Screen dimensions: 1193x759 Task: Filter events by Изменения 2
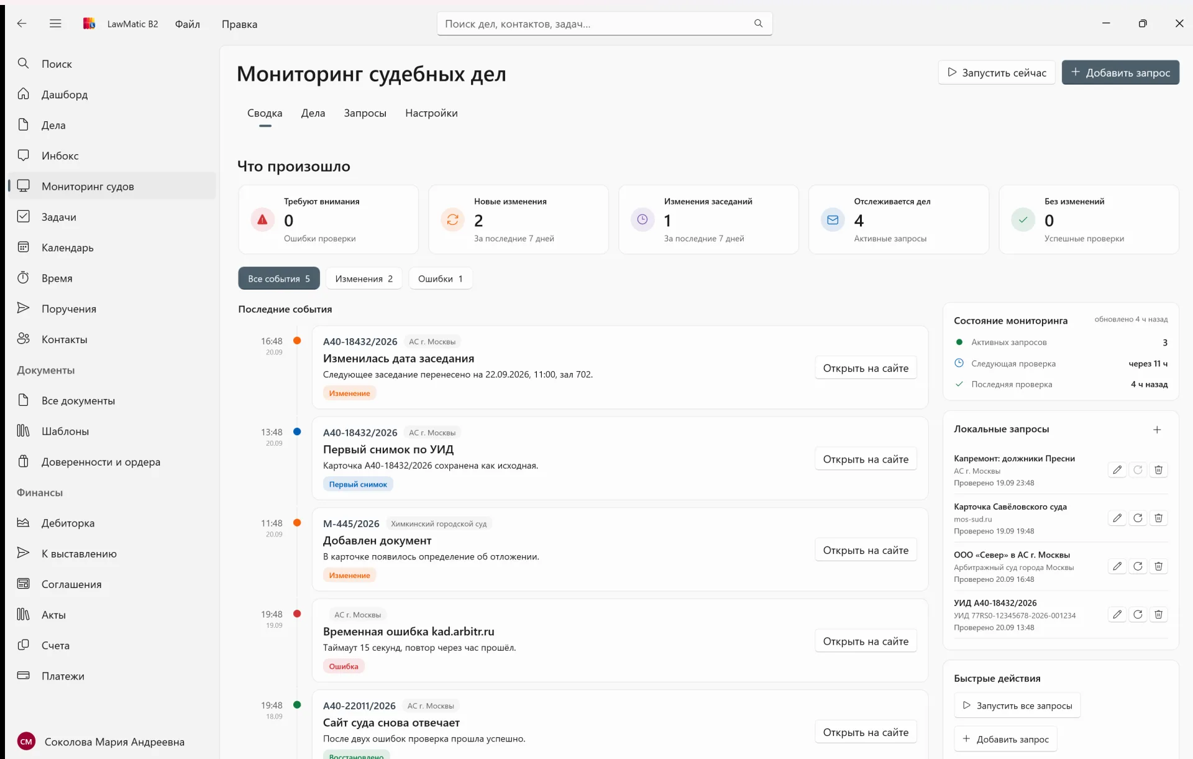click(x=364, y=278)
